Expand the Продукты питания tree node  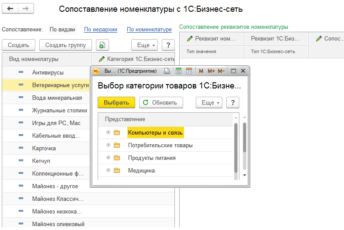click(108, 158)
